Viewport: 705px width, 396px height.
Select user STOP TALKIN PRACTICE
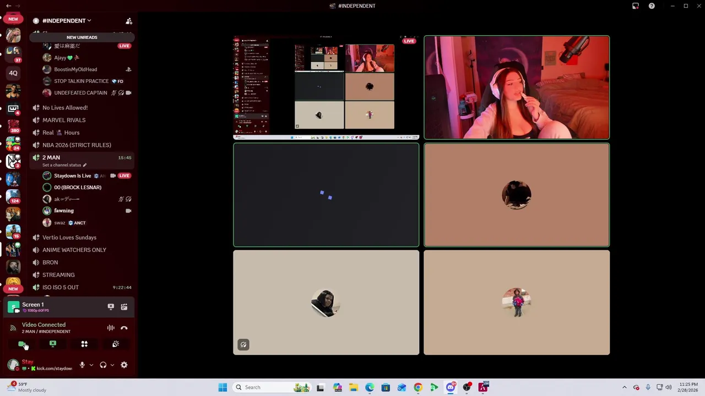pyautogui.click(x=81, y=81)
